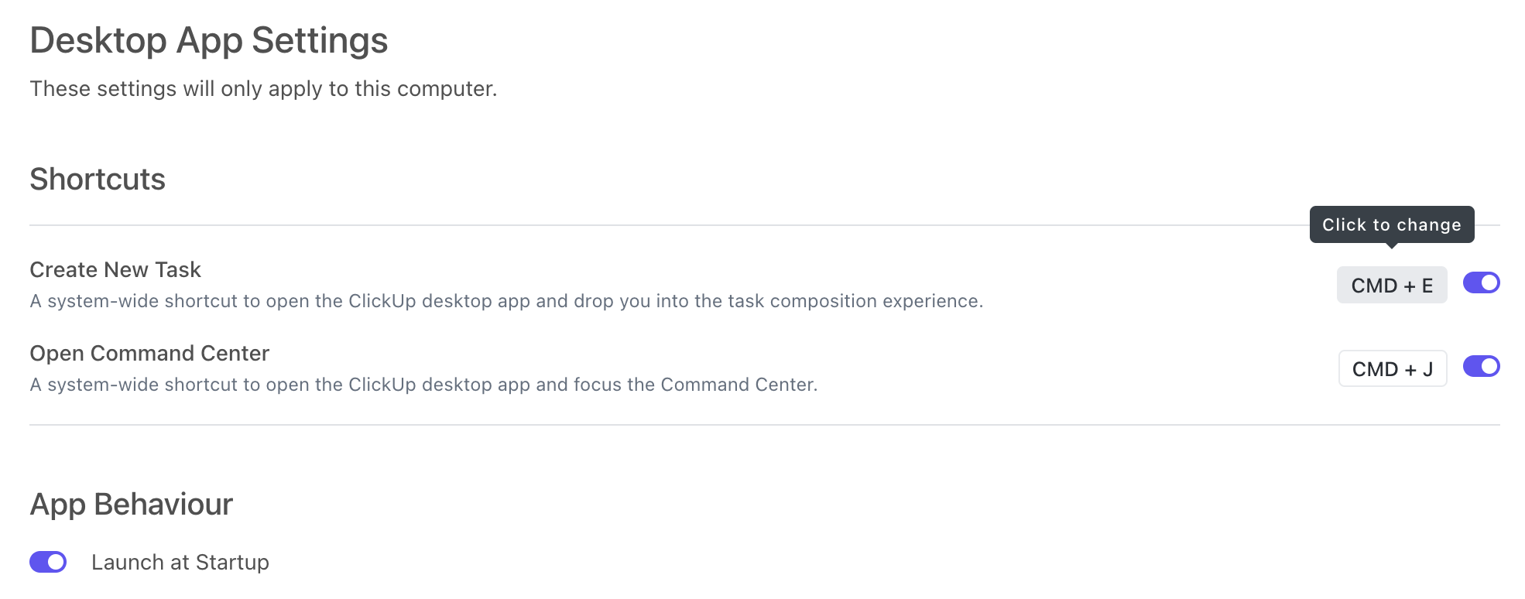
Task: Click the "only apply to this computer" subtitle
Action: pyautogui.click(x=263, y=89)
